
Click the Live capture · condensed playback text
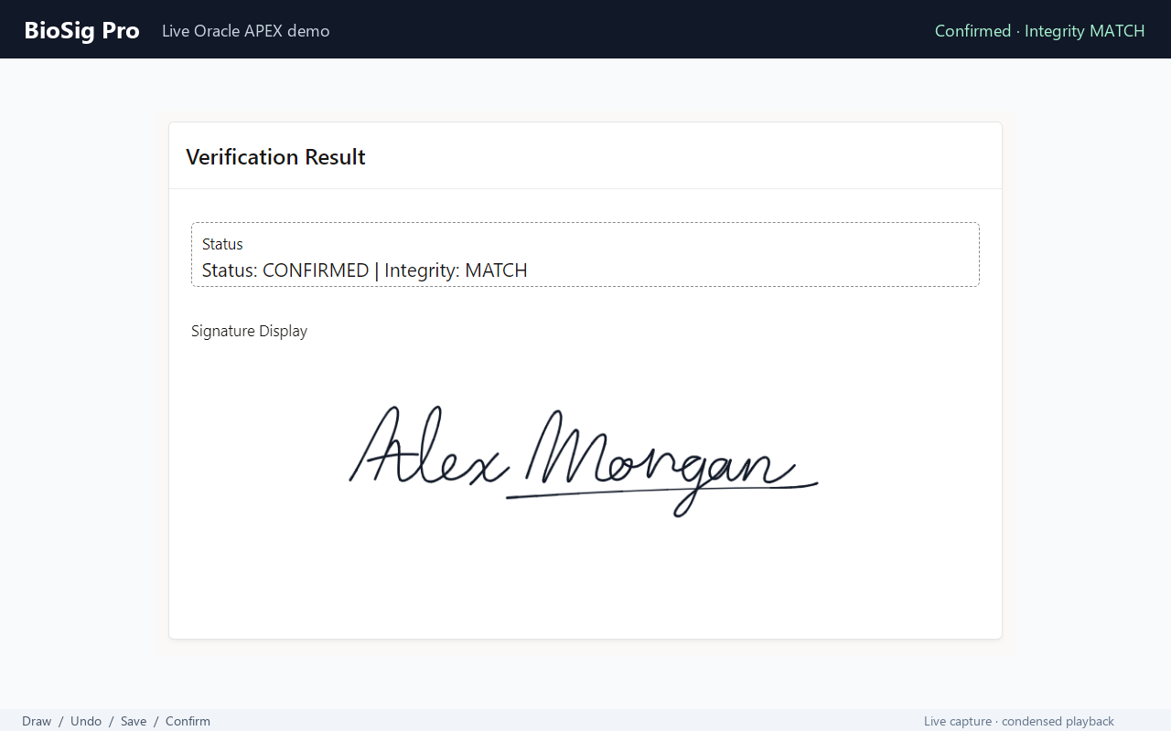(1019, 721)
